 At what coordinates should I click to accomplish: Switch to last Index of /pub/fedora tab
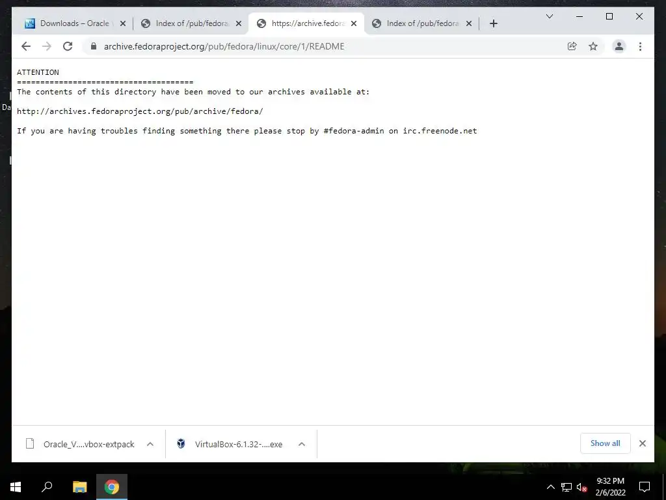click(422, 23)
